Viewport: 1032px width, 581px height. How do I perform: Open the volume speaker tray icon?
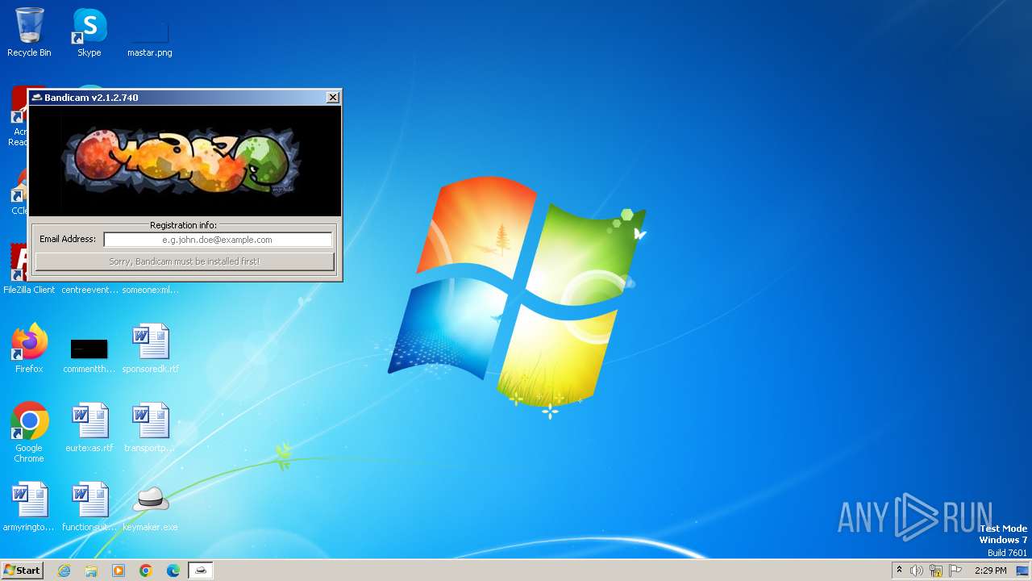[917, 571]
